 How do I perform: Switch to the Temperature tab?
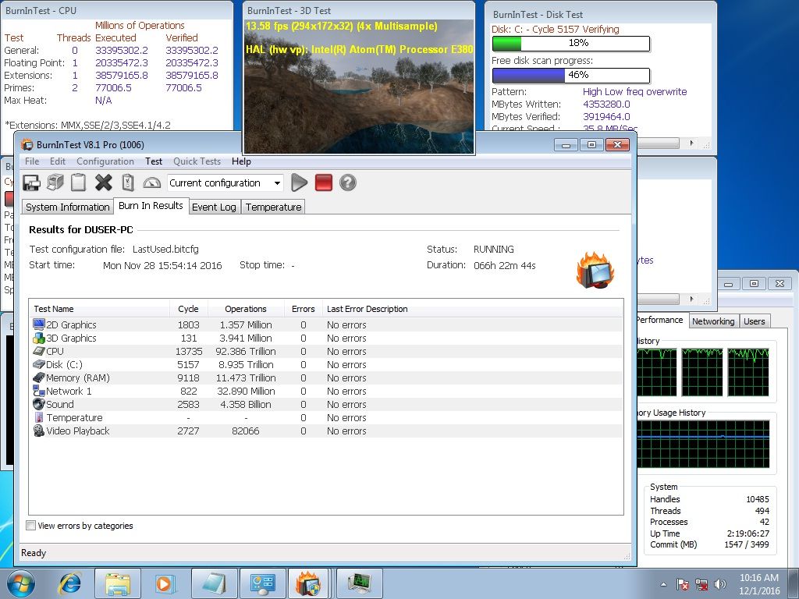[x=273, y=207]
